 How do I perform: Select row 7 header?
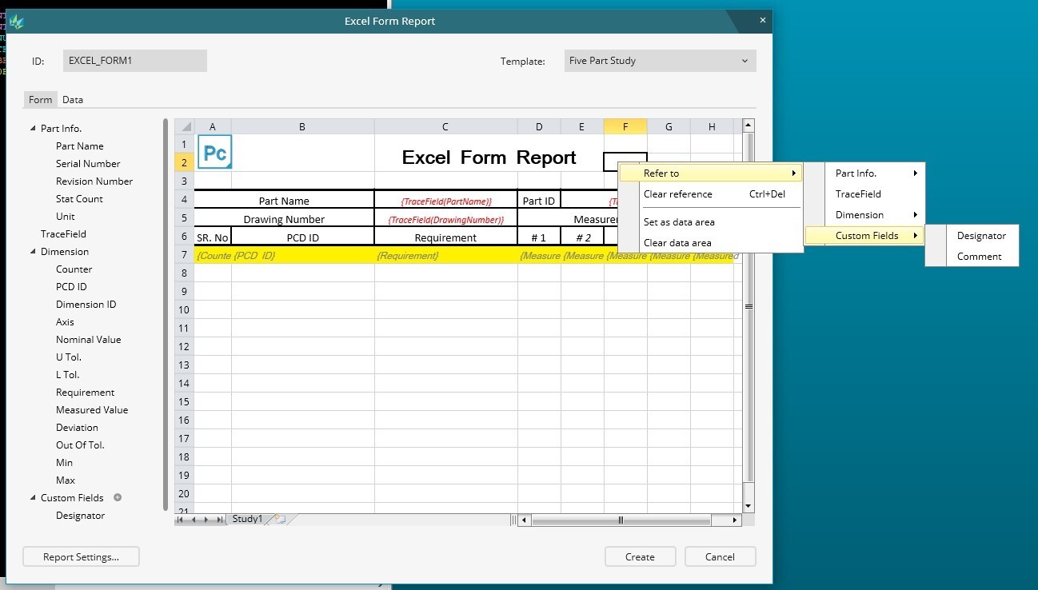click(x=184, y=255)
